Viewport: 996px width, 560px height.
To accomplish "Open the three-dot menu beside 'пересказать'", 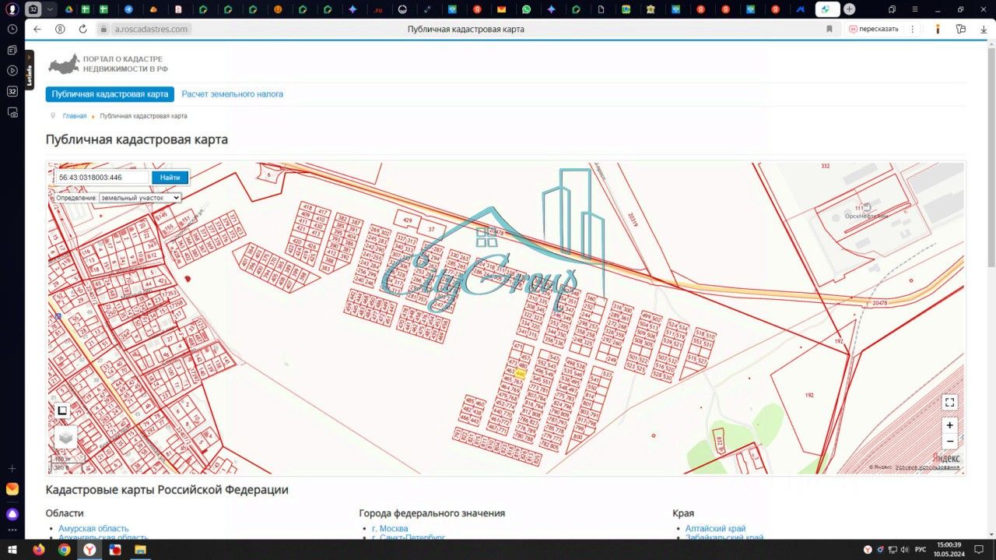I will 911,29.
